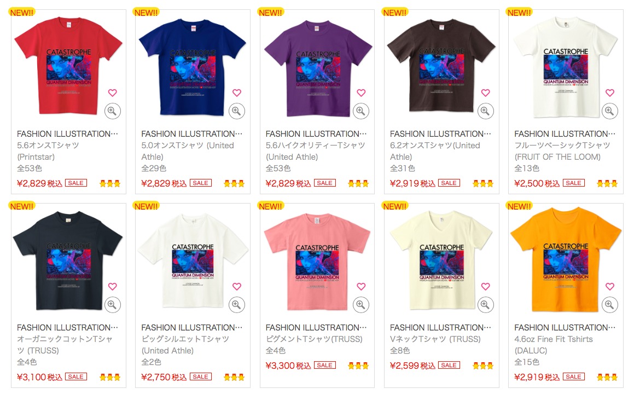
Task: Zoom the navy blue T-shirt image
Action: 236,111
